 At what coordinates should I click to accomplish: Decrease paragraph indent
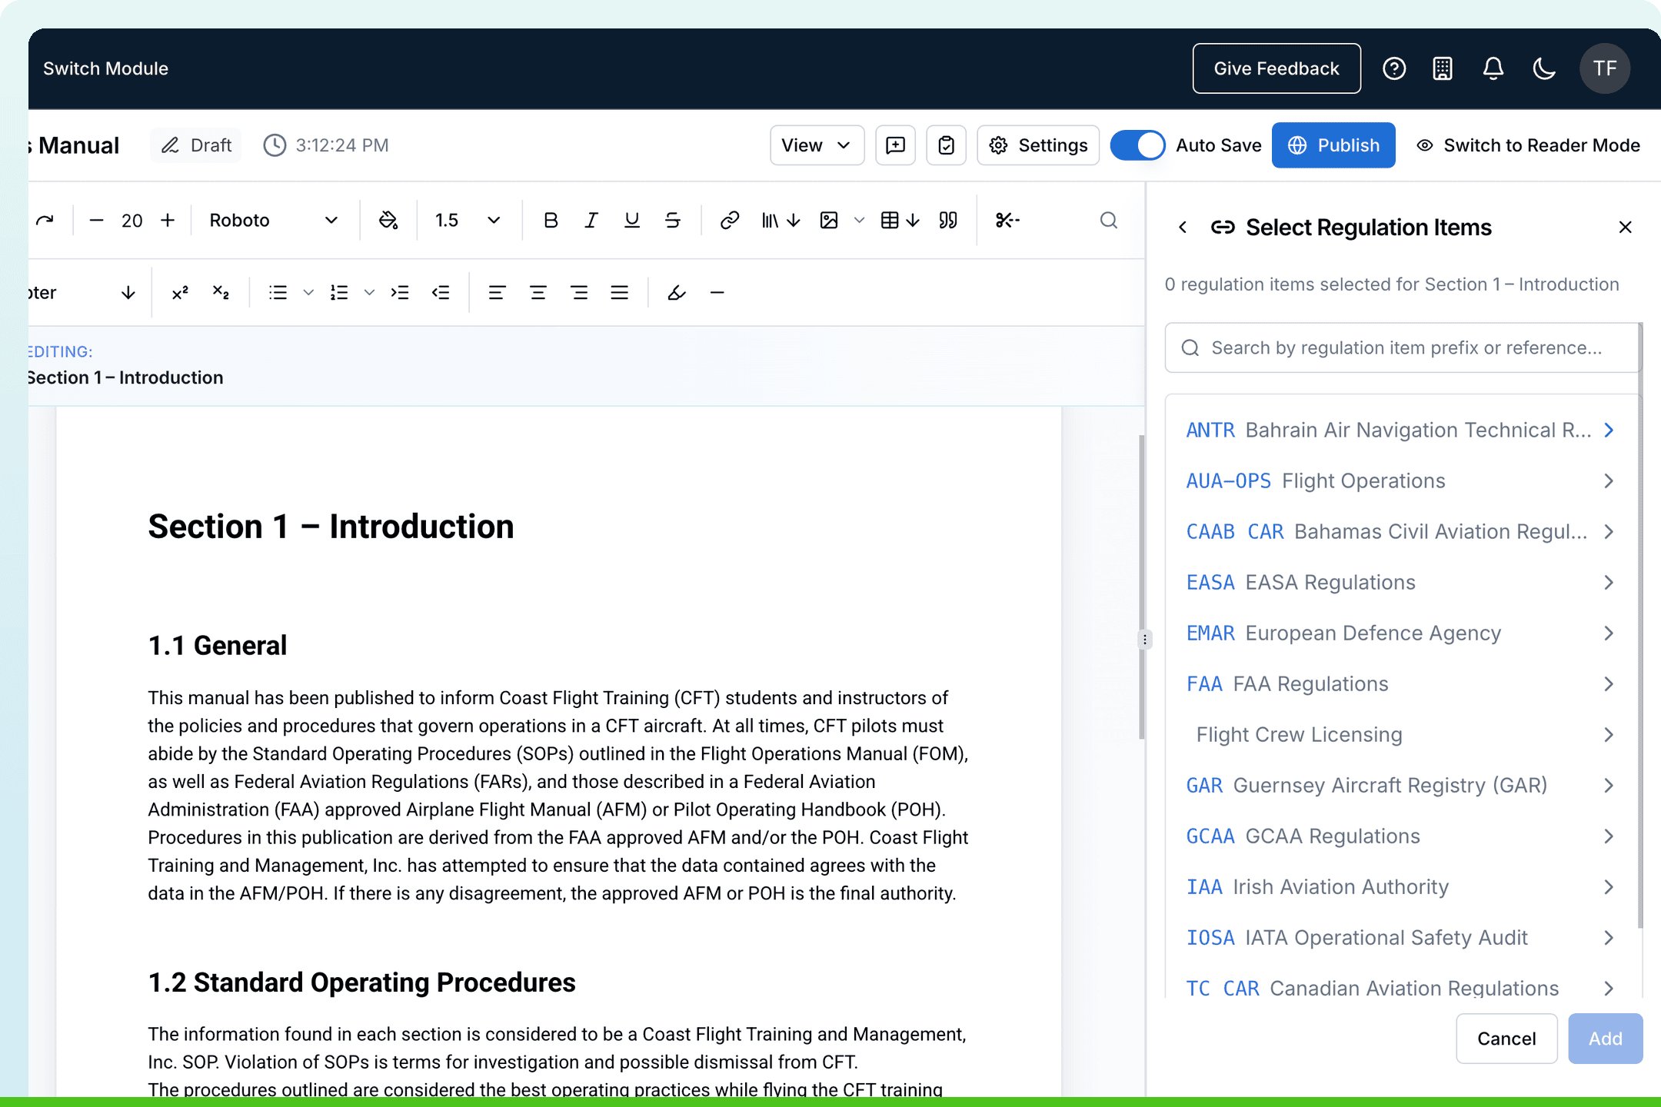tap(441, 293)
